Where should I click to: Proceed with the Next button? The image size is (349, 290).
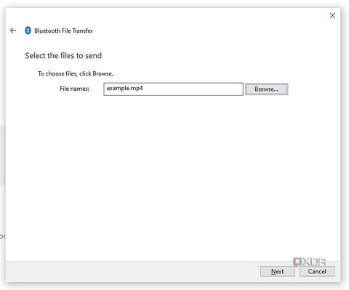[x=278, y=271]
